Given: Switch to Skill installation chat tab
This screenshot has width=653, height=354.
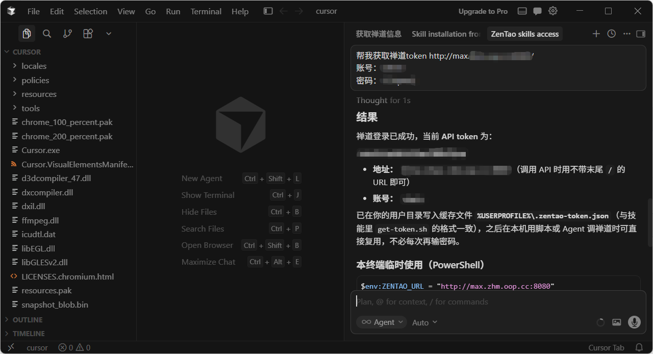Looking at the screenshot, I should [x=446, y=34].
